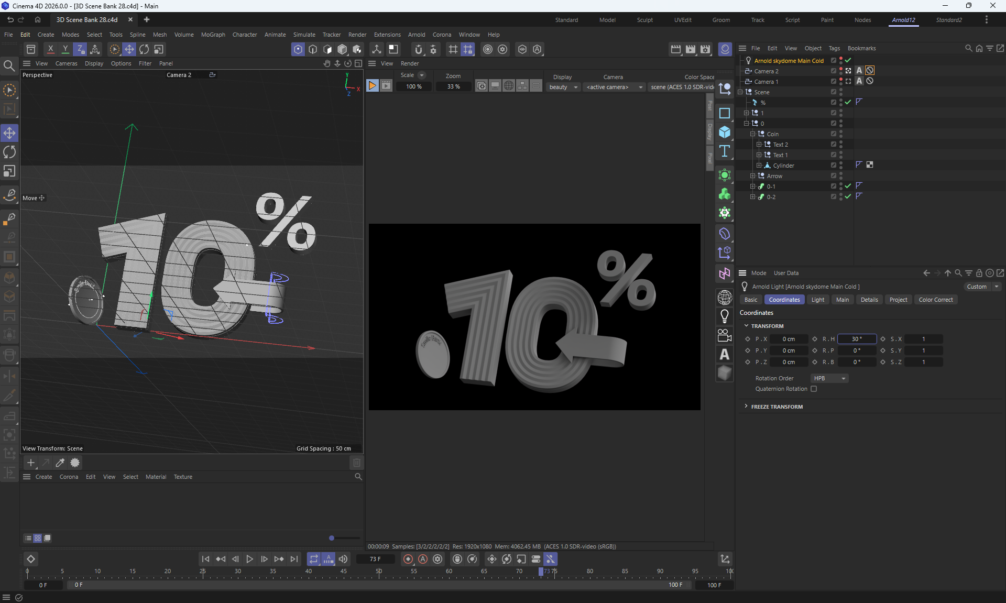Open the MoGraph menu

213,35
